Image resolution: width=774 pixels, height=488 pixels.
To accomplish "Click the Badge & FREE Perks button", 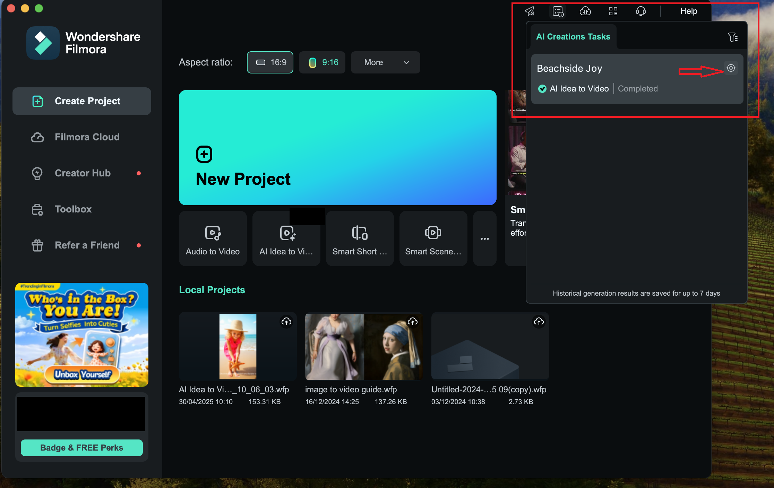I will coord(82,447).
